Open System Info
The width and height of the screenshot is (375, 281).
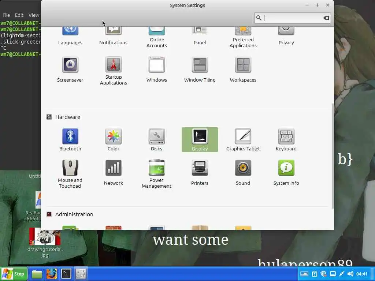286,173
